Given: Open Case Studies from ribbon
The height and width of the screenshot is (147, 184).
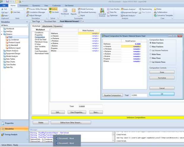Looking at the screenshot, I should pyautogui.click(x=113, y=9).
